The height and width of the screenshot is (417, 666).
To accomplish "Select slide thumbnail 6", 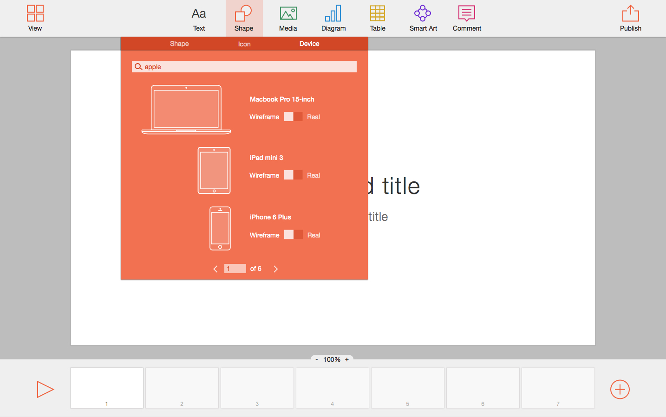I will pos(483,388).
